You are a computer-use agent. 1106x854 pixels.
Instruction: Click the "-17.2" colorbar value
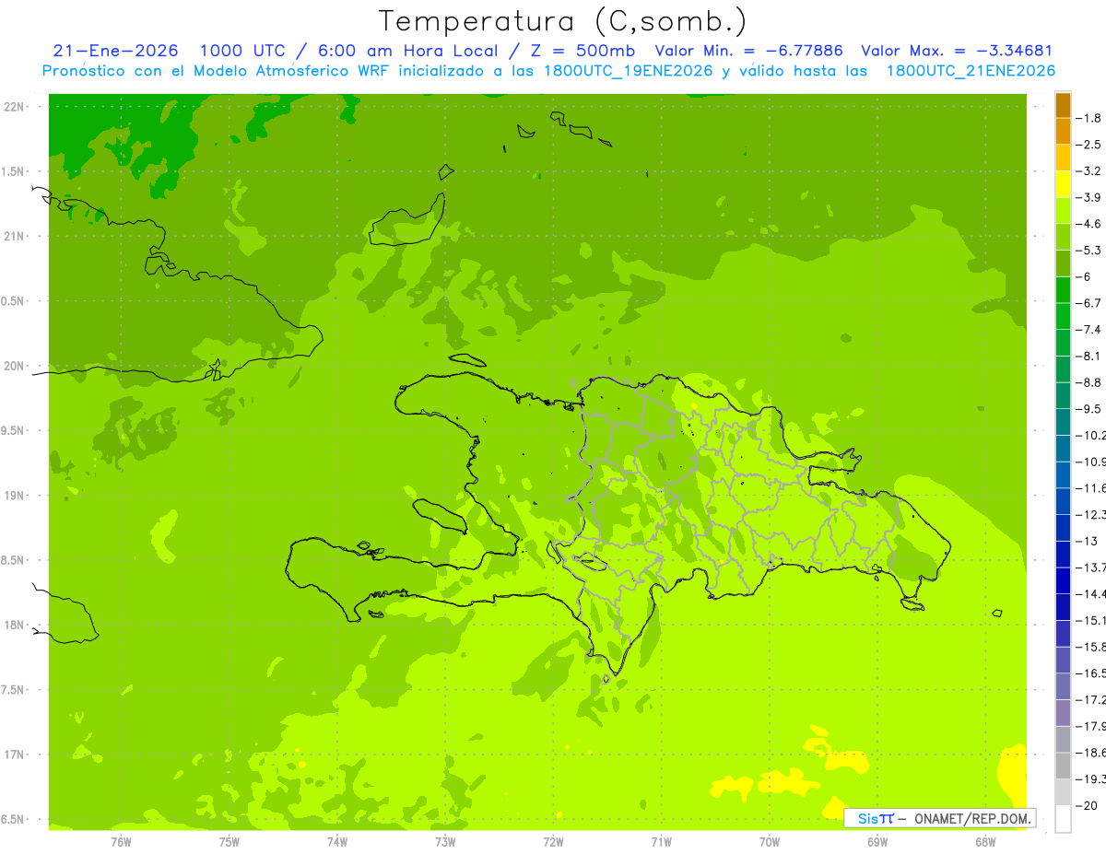coord(1093,699)
